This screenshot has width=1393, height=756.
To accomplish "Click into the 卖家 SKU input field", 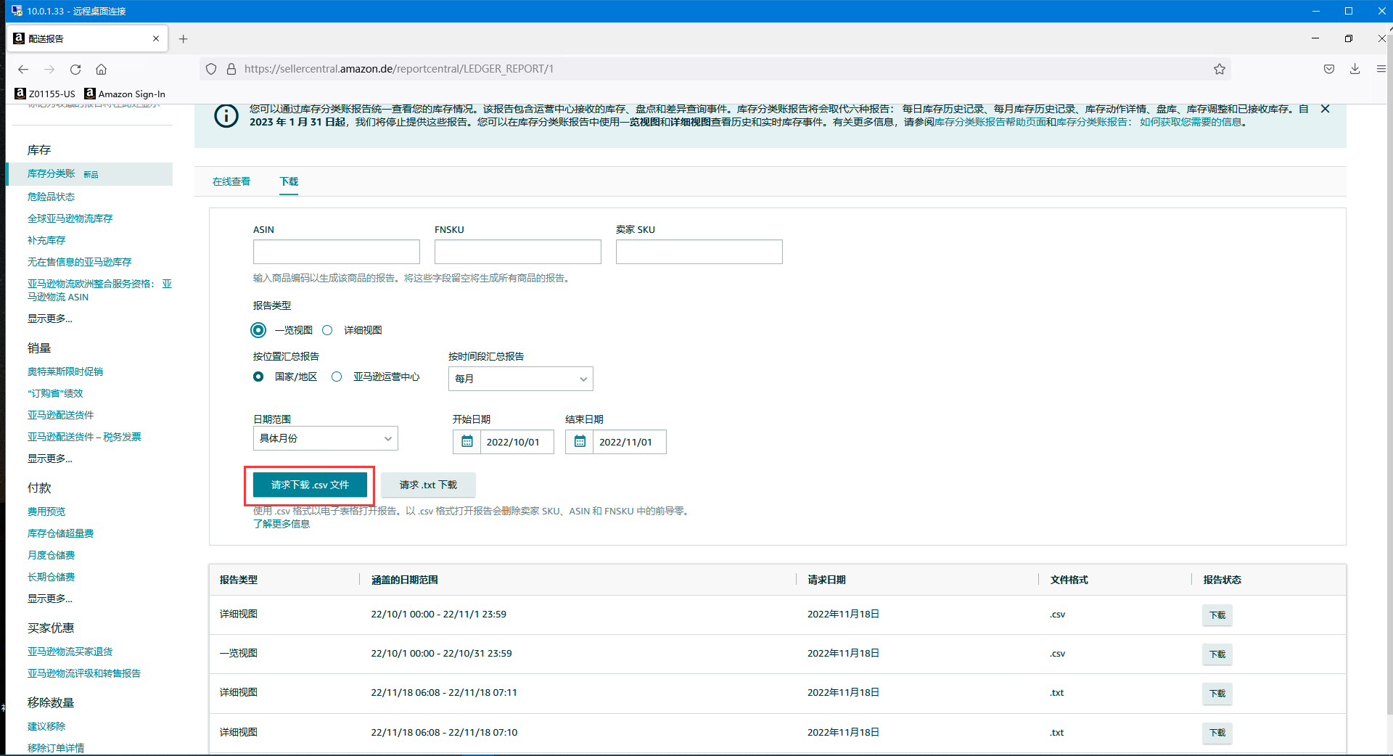I will (x=699, y=252).
